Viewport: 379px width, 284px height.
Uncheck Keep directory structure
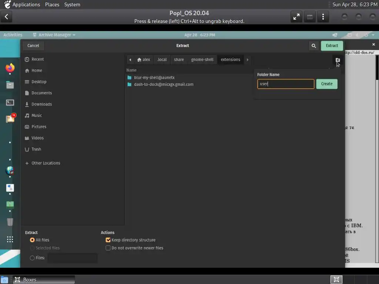point(108,240)
